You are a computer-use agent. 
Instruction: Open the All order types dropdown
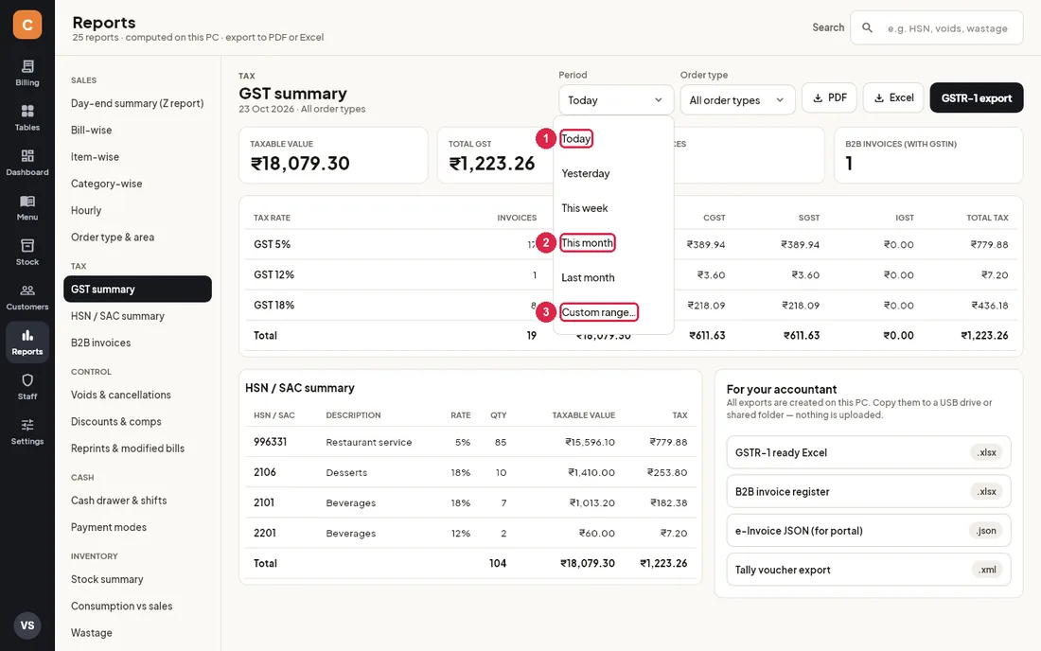737,100
